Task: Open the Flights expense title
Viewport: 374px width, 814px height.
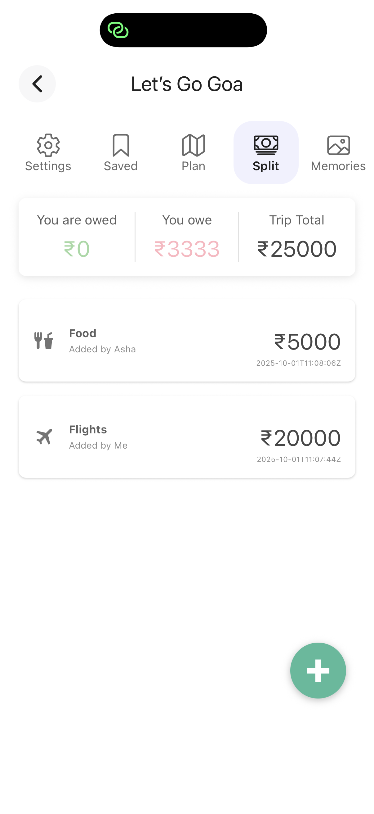Action: [x=88, y=430]
